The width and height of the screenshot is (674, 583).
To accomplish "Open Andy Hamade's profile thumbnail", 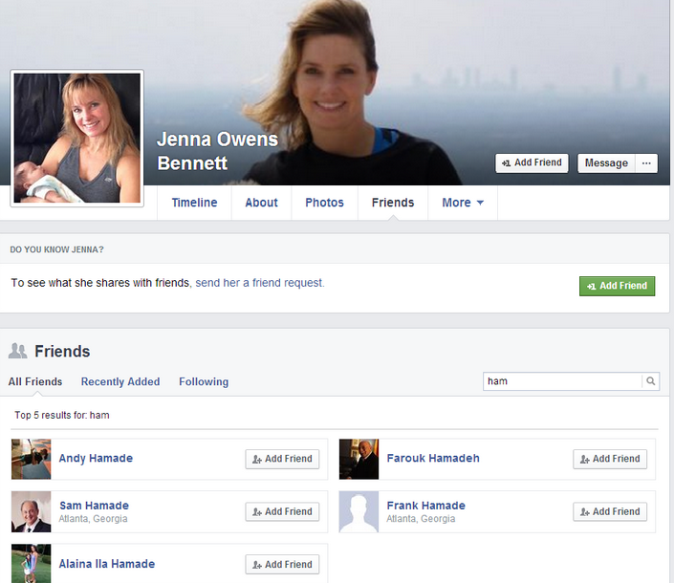I will pyautogui.click(x=31, y=459).
